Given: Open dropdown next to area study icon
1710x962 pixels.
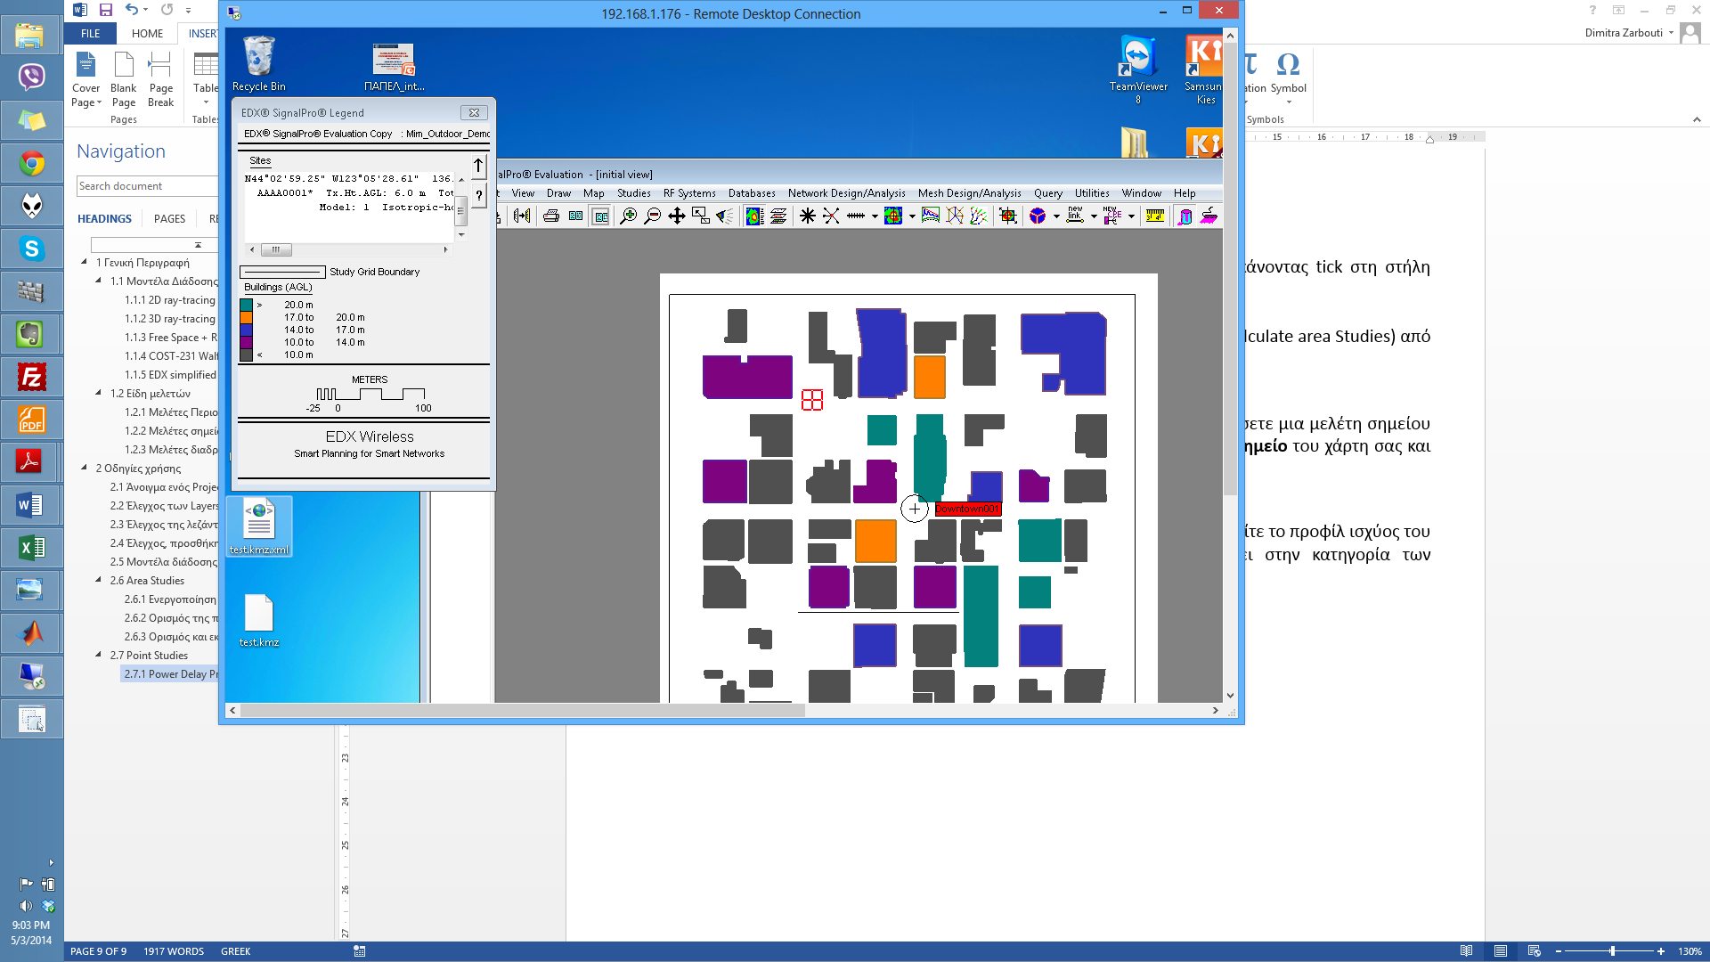Looking at the screenshot, I should (x=912, y=216).
